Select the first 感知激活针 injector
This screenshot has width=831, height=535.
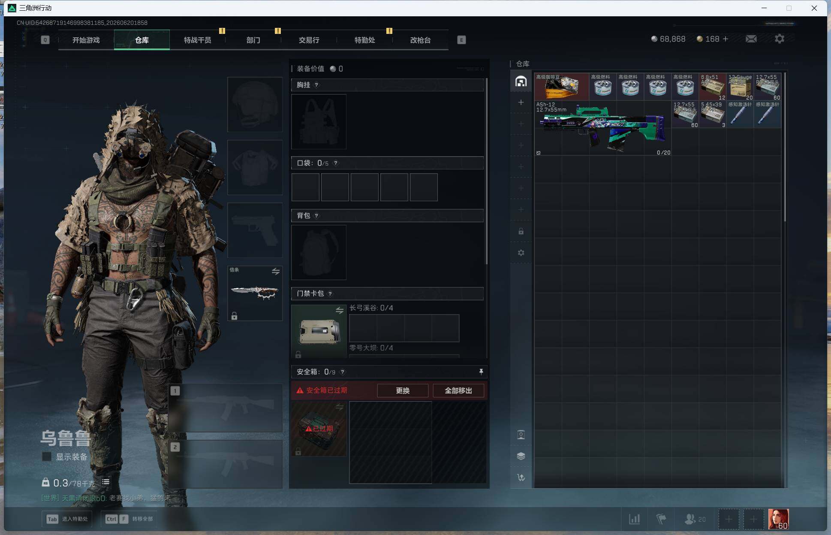[740, 114]
